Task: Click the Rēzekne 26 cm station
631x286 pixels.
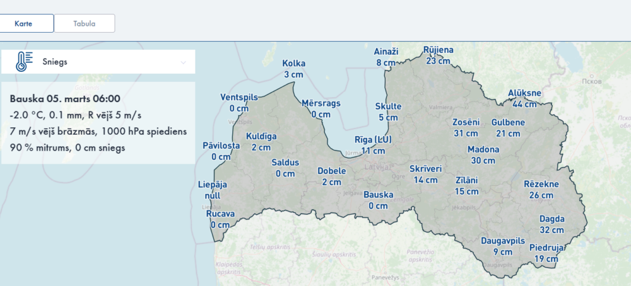Action: pos(541,190)
